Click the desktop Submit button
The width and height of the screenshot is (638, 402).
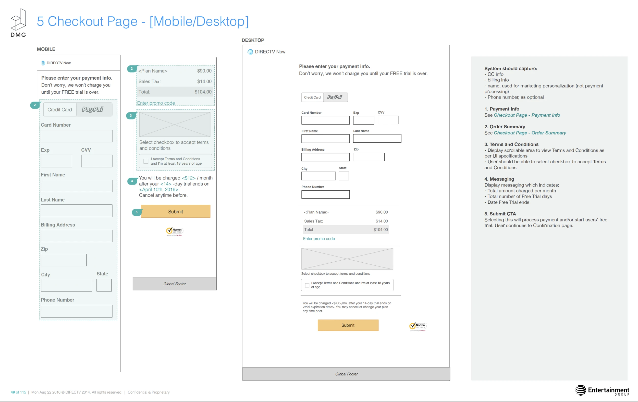[x=348, y=325]
